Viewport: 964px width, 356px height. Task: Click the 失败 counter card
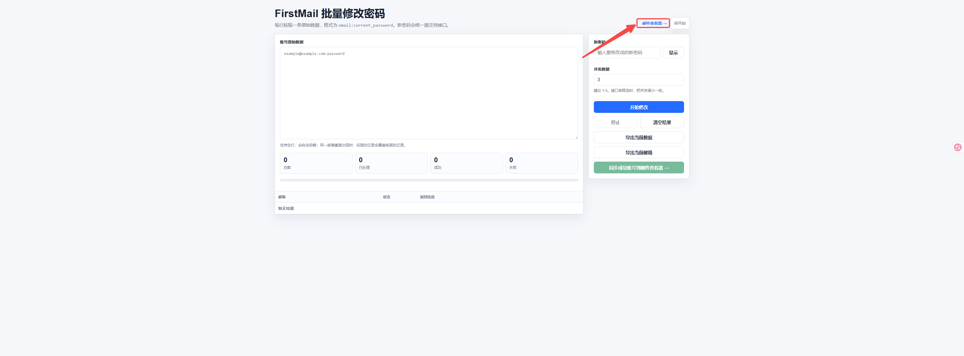(541, 163)
